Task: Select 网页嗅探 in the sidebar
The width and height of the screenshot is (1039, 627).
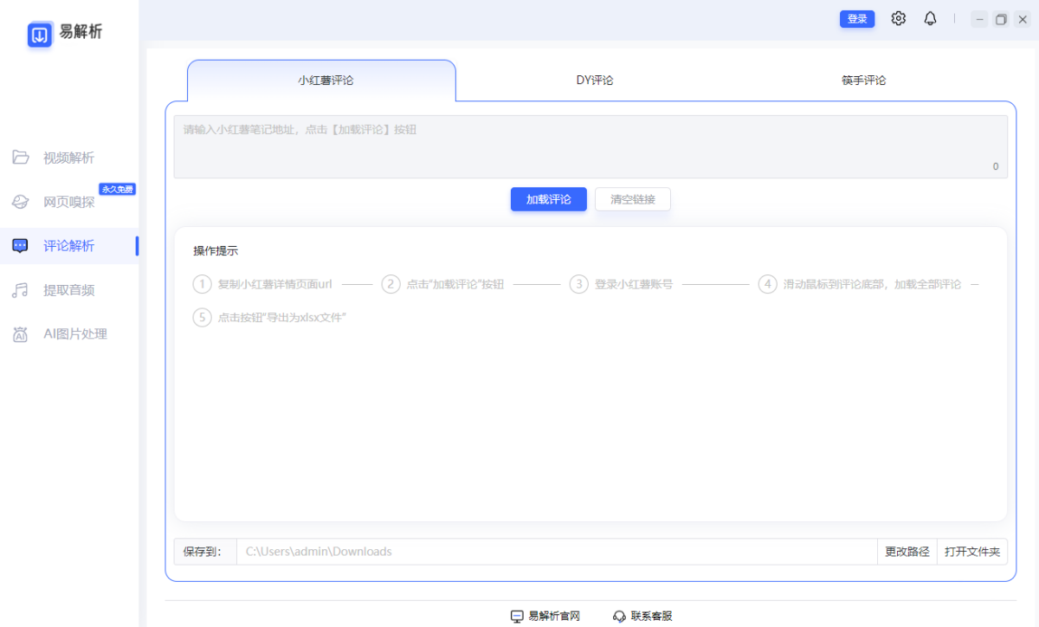Action: tap(69, 202)
